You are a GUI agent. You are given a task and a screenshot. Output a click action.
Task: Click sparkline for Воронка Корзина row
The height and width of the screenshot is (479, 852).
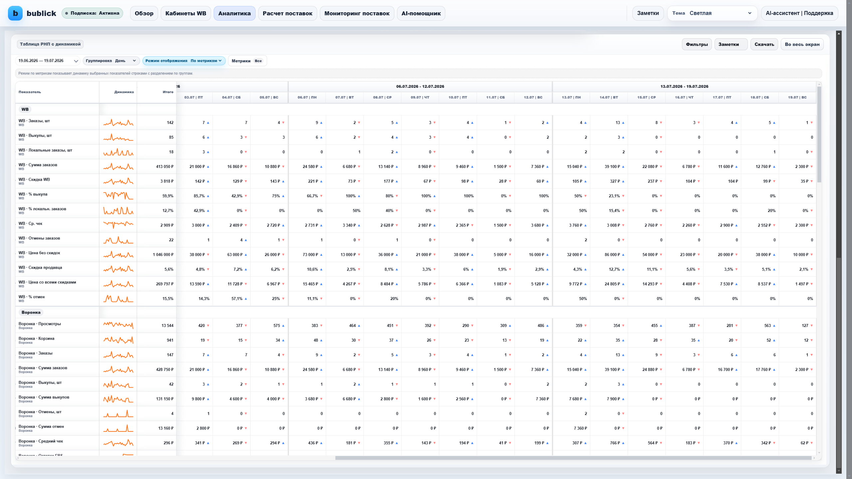click(x=118, y=340)
